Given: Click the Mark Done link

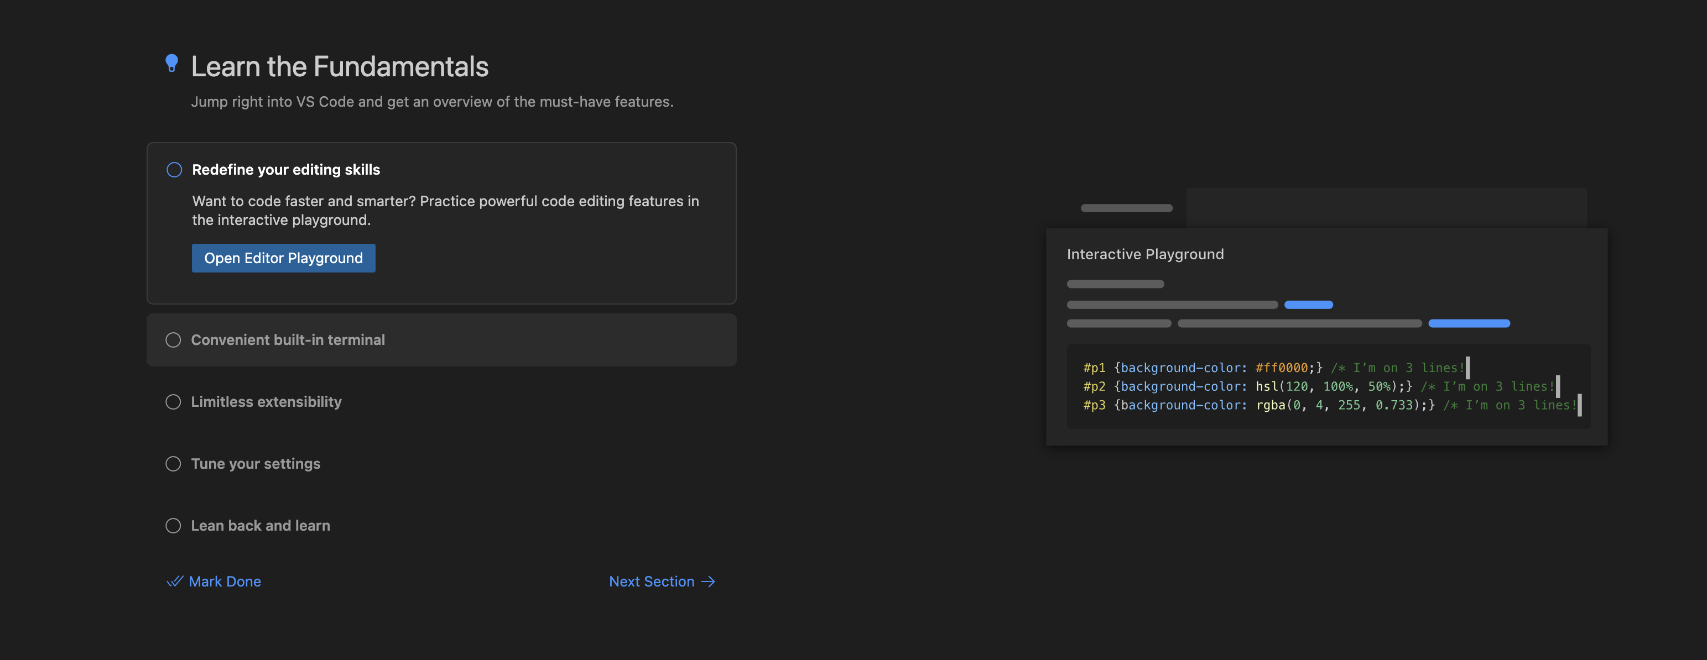Looking at the screenshot, I should pyautogui.click(x=225, y=581).
